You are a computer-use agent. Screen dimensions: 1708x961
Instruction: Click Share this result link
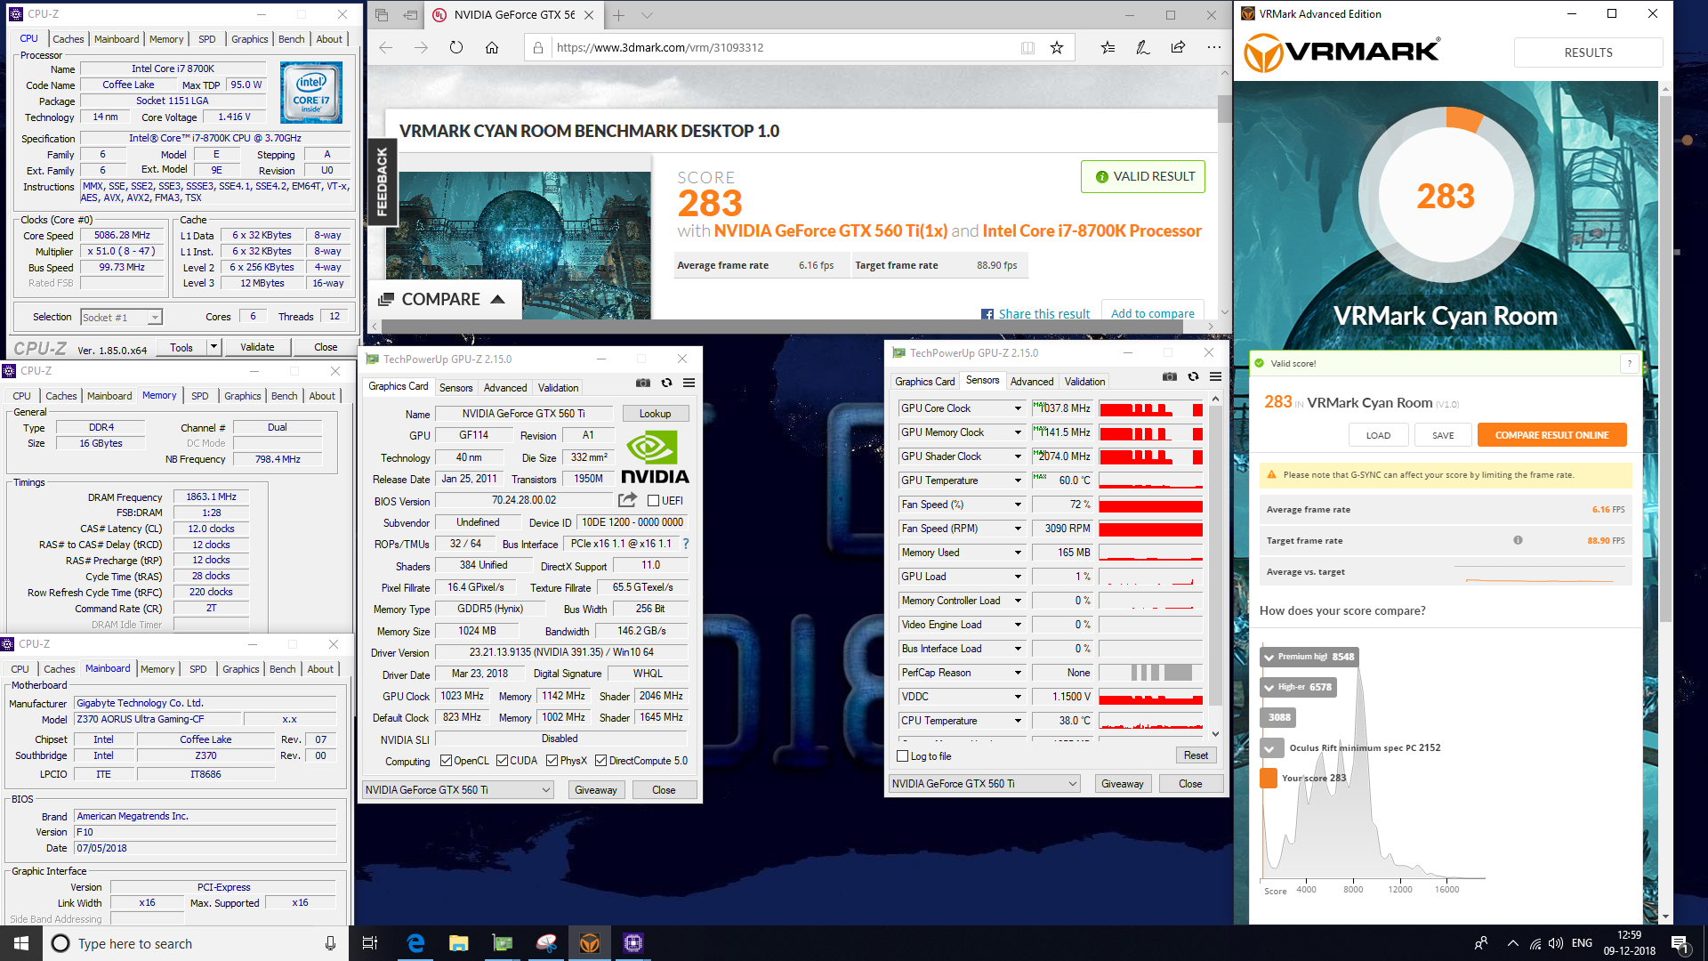(1043, 313)
